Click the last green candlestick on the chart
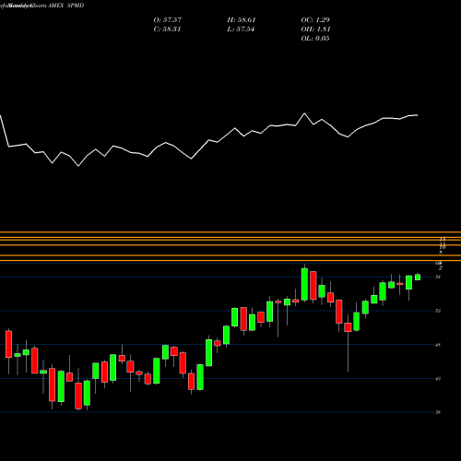461x461 pixels. coord(418,277)
